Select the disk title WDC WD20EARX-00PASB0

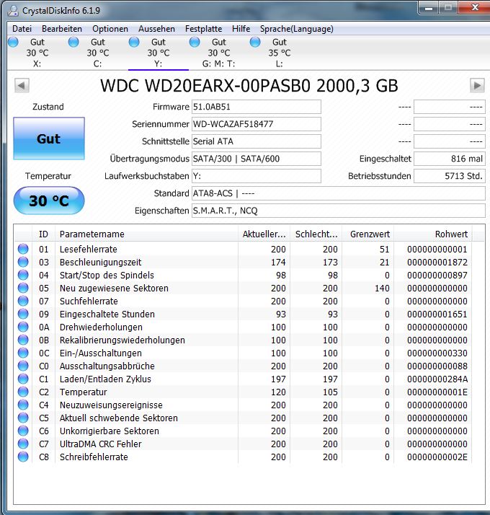[205, 86]
